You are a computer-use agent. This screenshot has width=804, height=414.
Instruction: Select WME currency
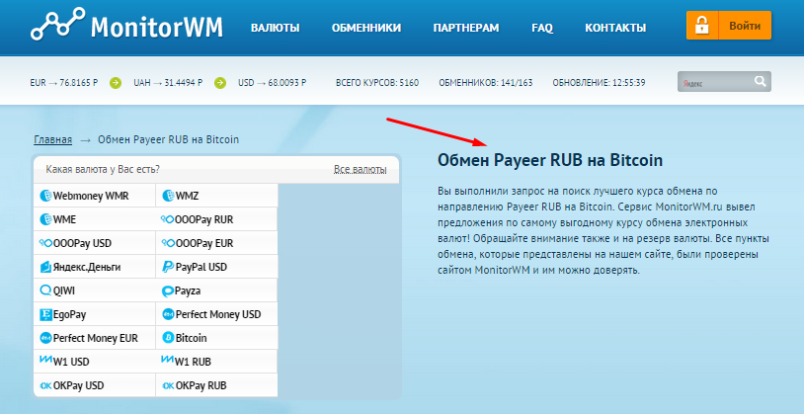[x=95, y=219]
